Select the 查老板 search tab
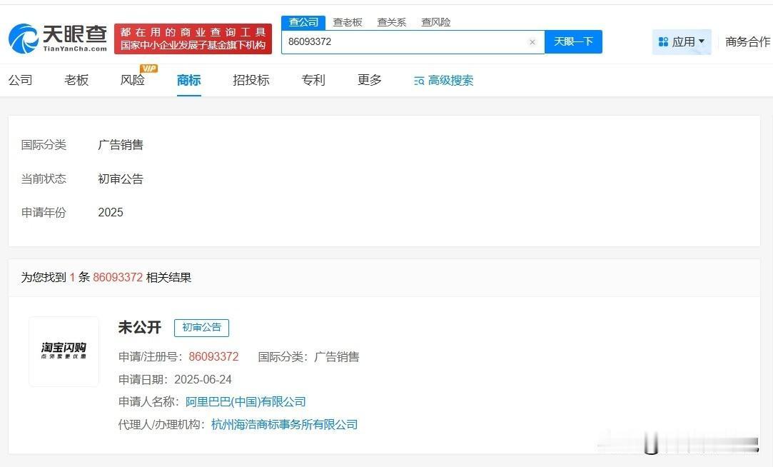Viewport: 773px width, 467px height. tap(348, 22)
